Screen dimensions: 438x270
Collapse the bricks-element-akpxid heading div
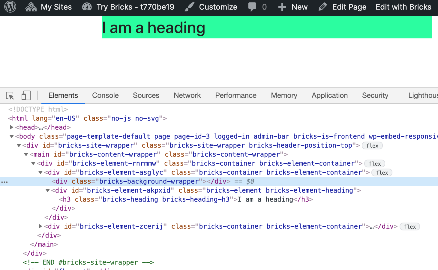coord(47,190)
